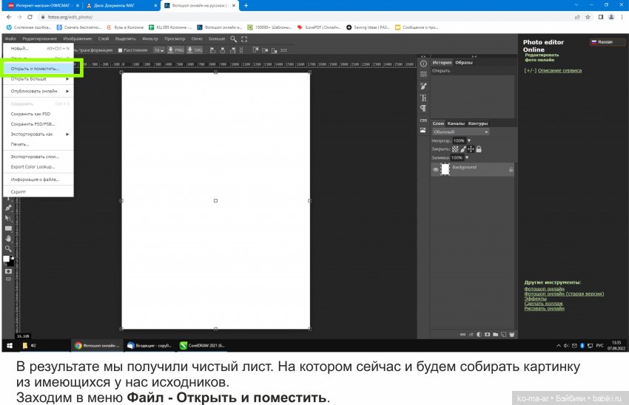The width and height of the screenshot is (629, 405).
Task: Choose Сохранить как PSD
Action: 39,114
